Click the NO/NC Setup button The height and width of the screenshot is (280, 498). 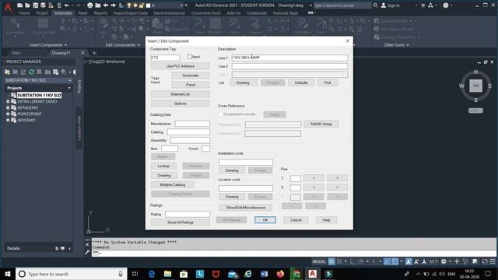pos(321,124)
